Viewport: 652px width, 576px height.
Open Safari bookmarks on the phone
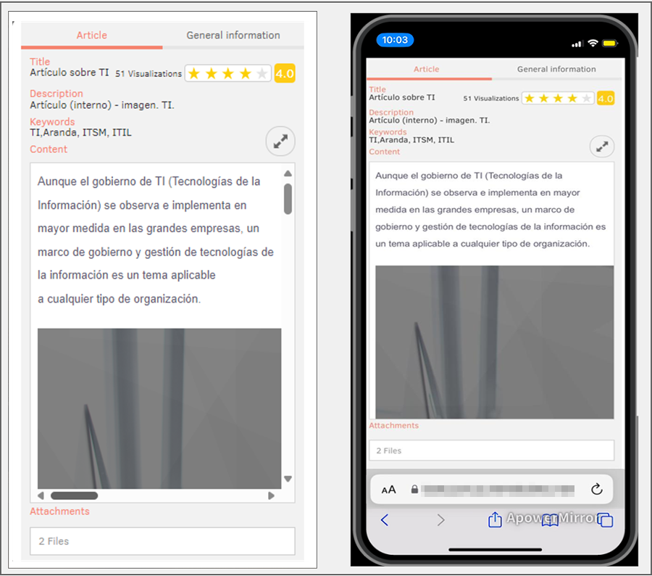coord(550,520)
